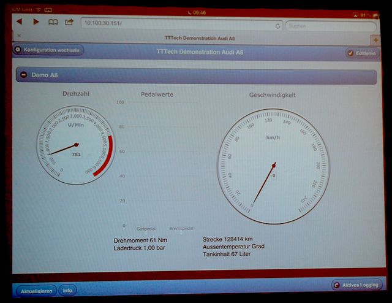This screenshot has width=392, height=303.
Task: Go forward with the browser forward arrow
Action: pyautogui.click(x=36, y=22)
